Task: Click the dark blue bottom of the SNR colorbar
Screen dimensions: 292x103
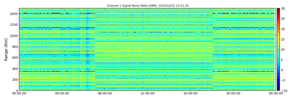Action: coord(278,89)
